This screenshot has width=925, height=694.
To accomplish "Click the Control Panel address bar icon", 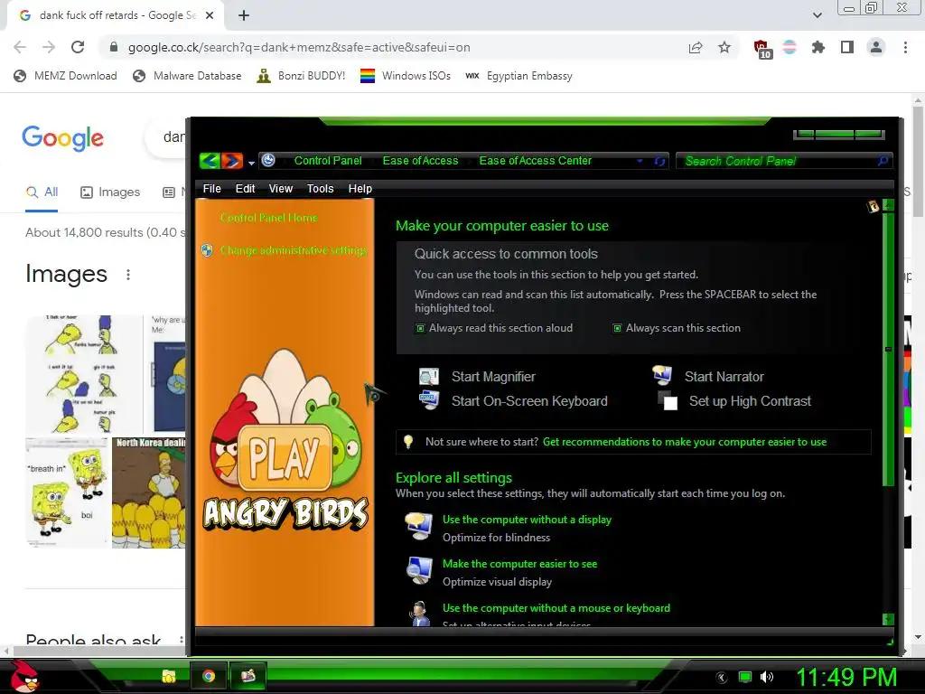I will click(268, 160).
